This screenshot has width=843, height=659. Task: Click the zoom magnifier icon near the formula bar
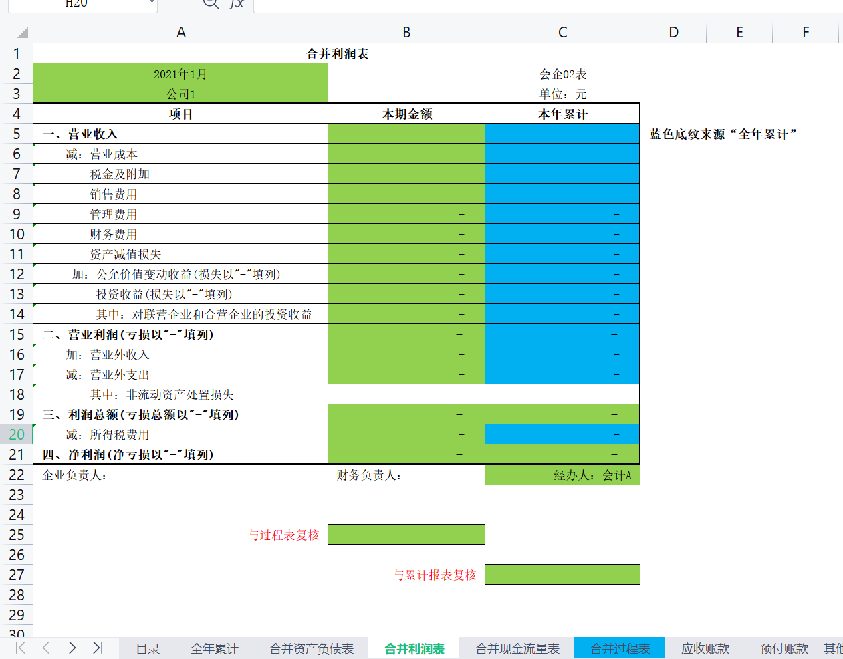(211, 3)
